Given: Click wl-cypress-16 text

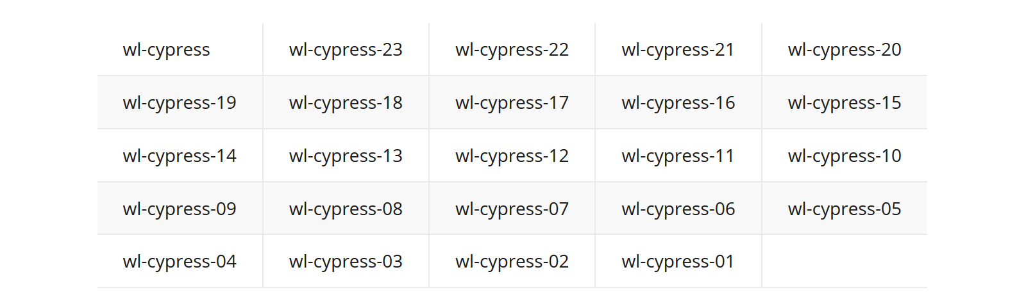Looking at the screenshot, I should click(x=678, y=103).
